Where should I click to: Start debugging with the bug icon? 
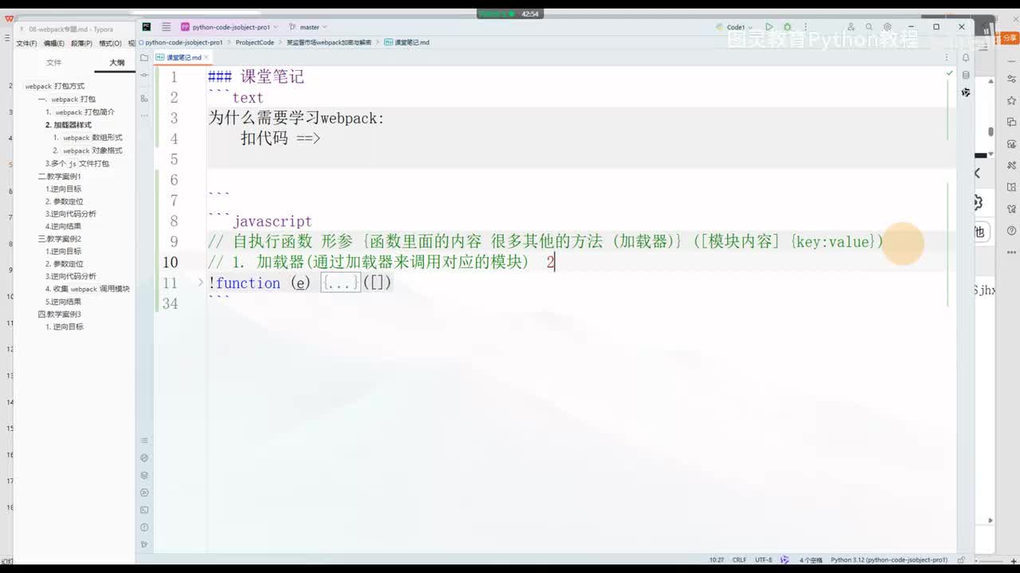click(x=787, y=27)
